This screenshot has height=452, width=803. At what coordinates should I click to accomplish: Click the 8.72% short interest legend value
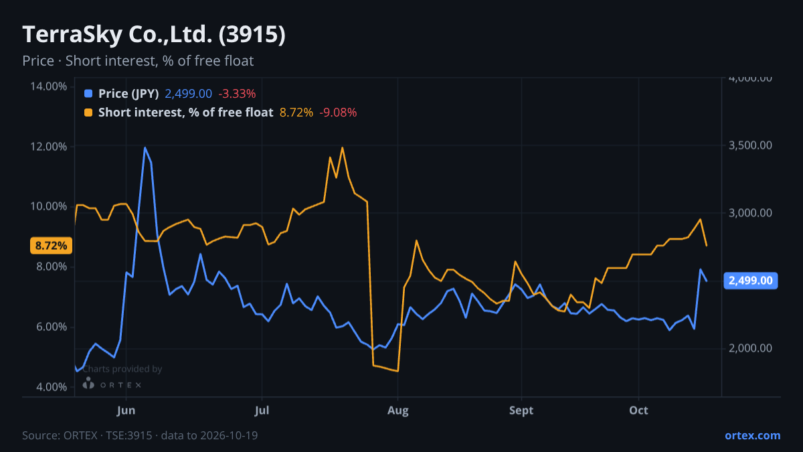(296, 112)
